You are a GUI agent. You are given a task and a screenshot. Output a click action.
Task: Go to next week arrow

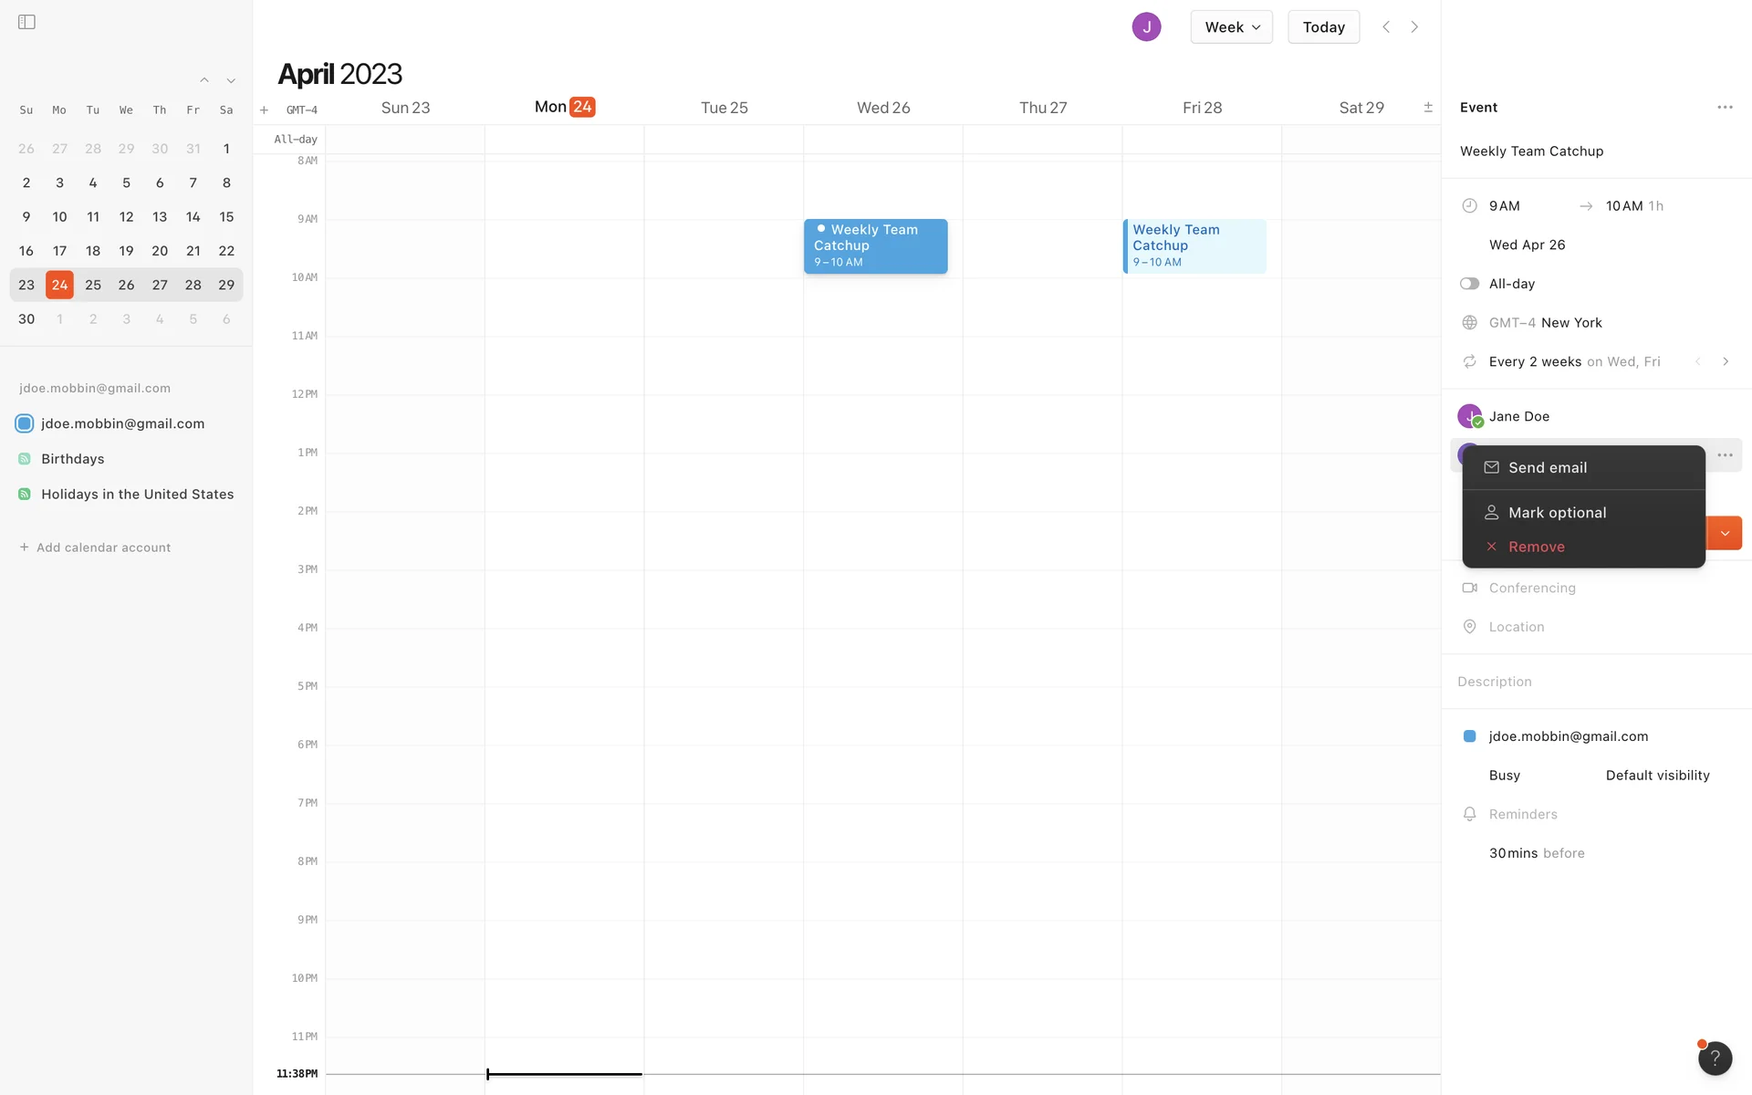pos(1414,27)
